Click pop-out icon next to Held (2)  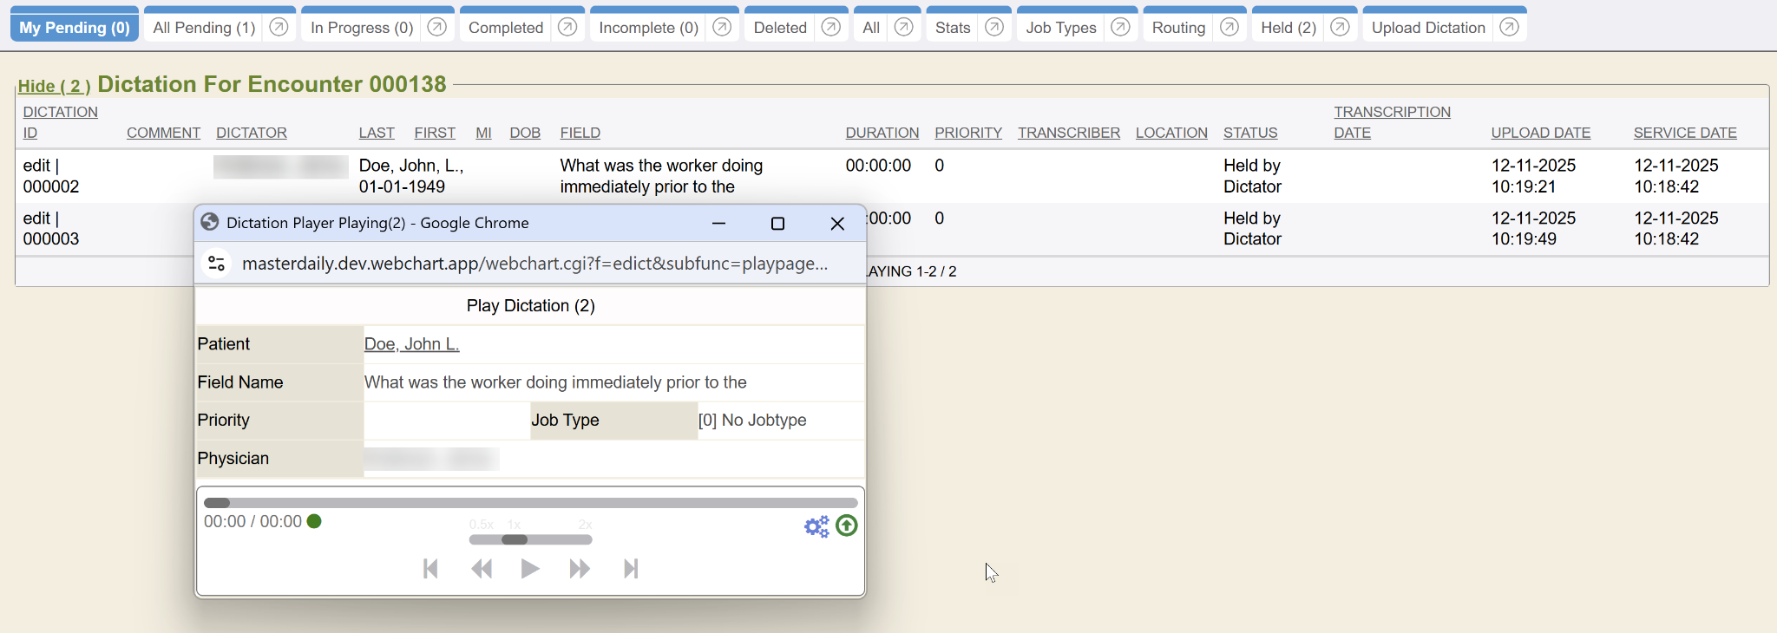[x=1340, y=27]
